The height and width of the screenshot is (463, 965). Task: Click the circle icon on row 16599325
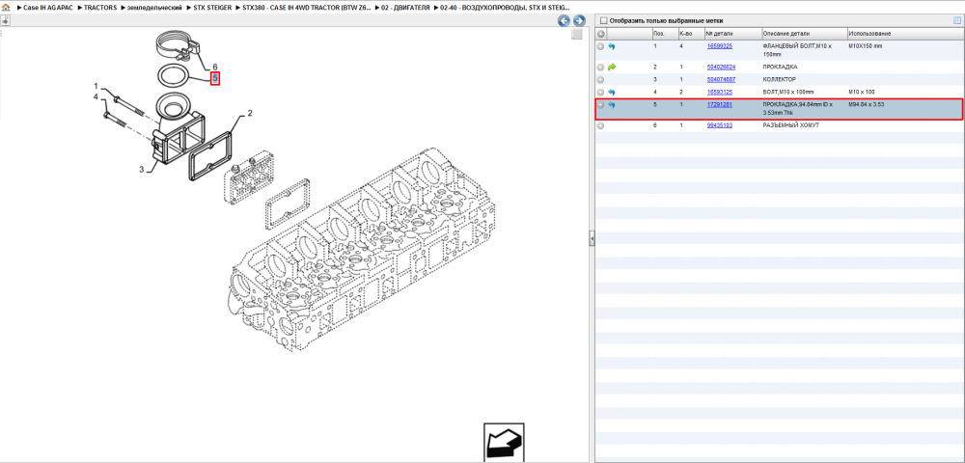pos(600,46)
